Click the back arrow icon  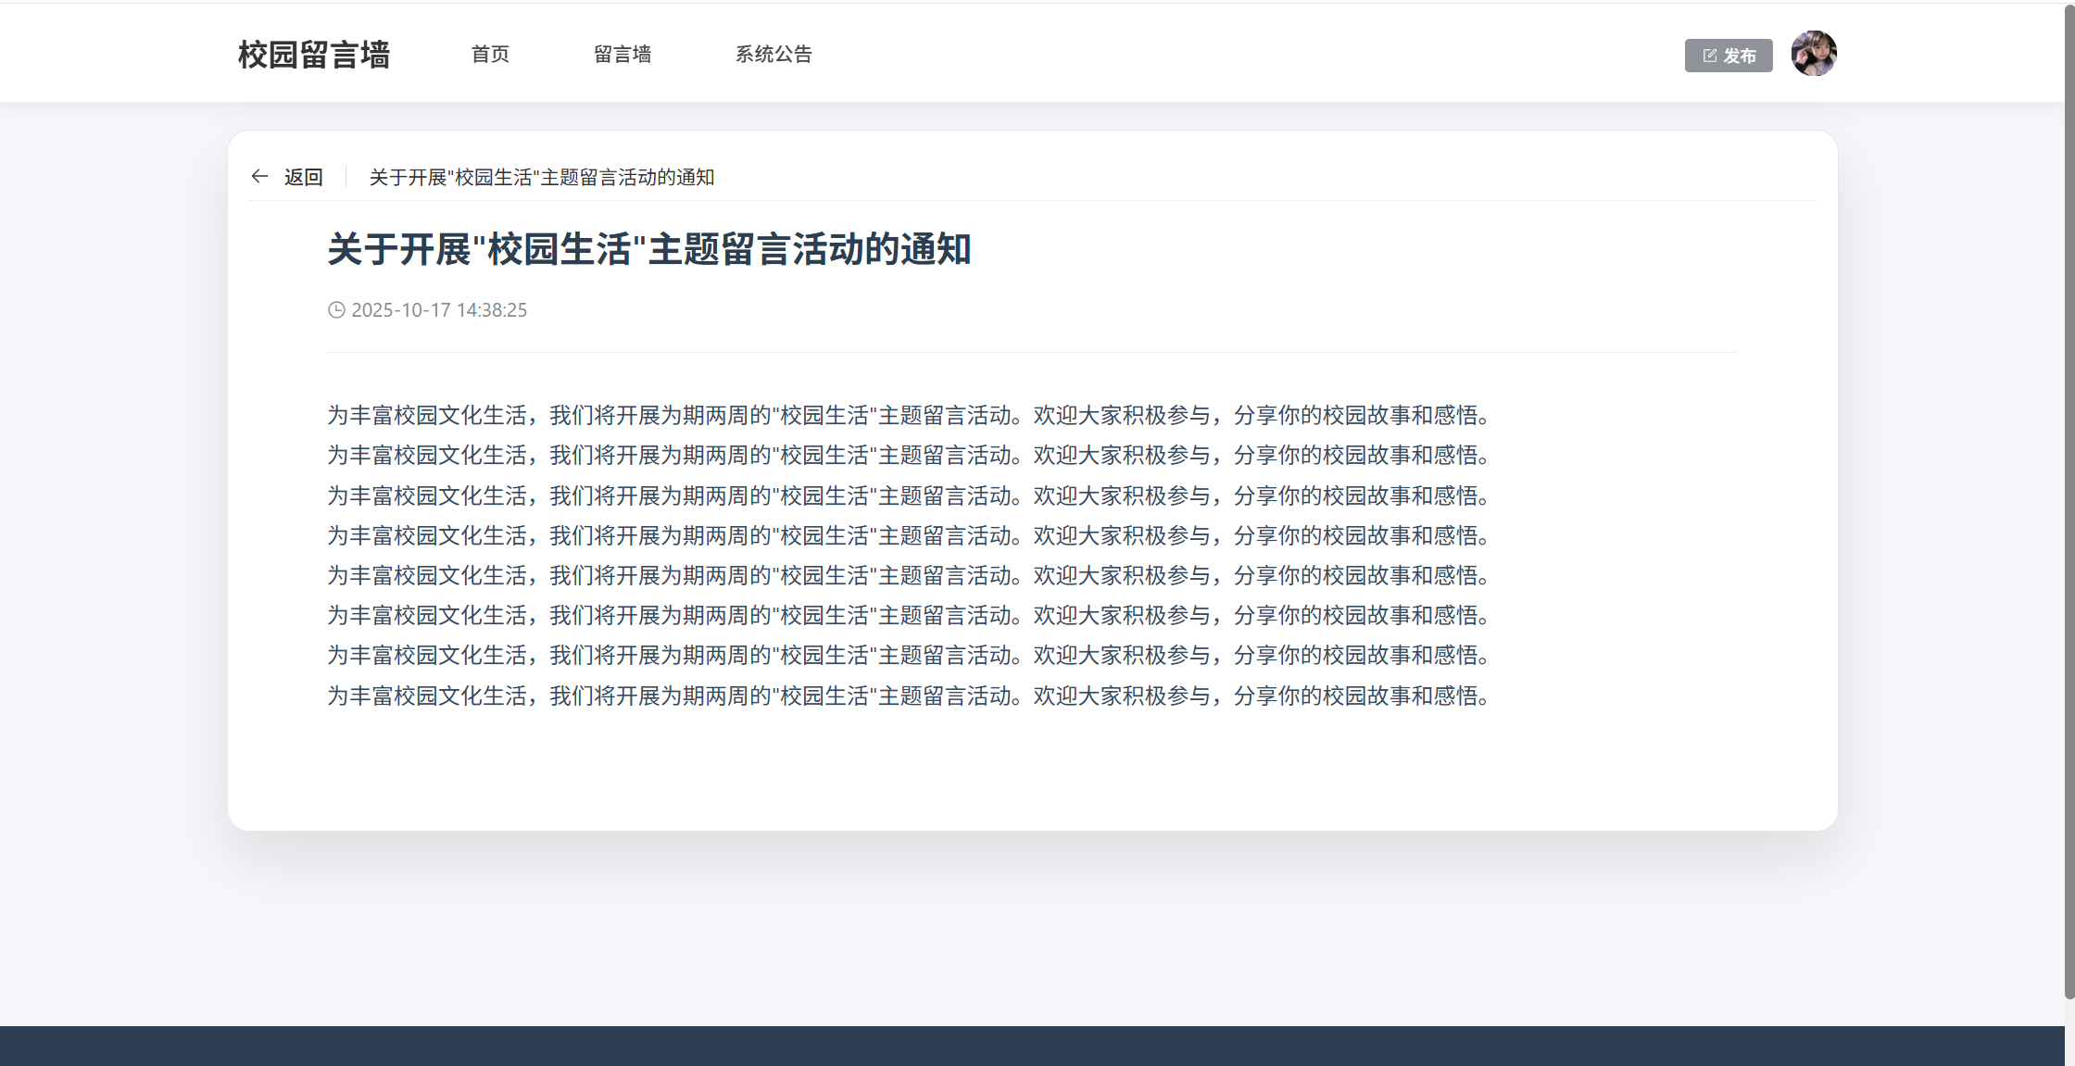259,176
